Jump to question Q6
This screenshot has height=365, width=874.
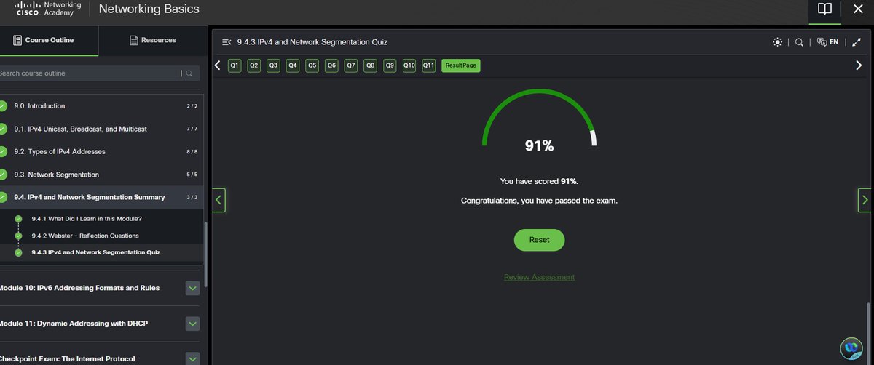331,65
